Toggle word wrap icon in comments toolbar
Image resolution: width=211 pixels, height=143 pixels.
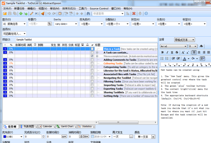pos(203,58)
